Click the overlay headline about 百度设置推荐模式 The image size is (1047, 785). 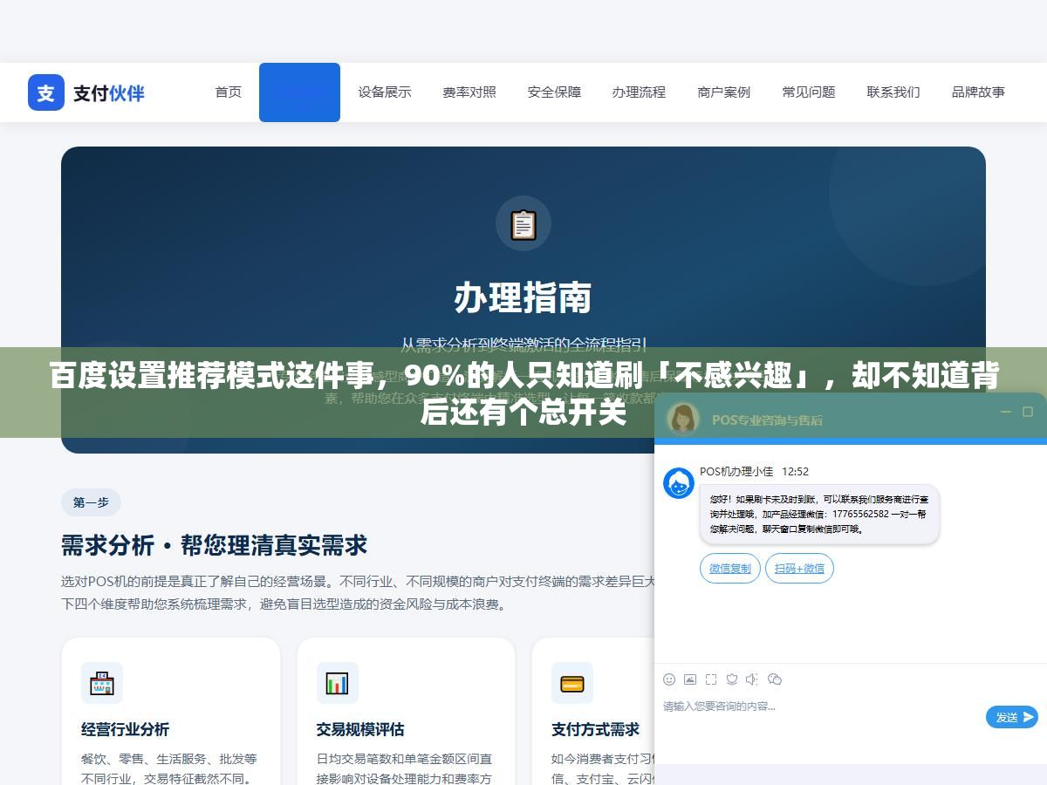coord(523,393)
